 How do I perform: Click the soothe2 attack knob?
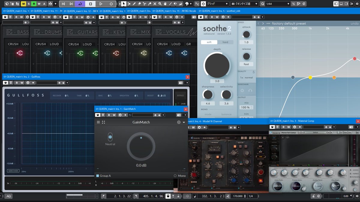point(246,35)
